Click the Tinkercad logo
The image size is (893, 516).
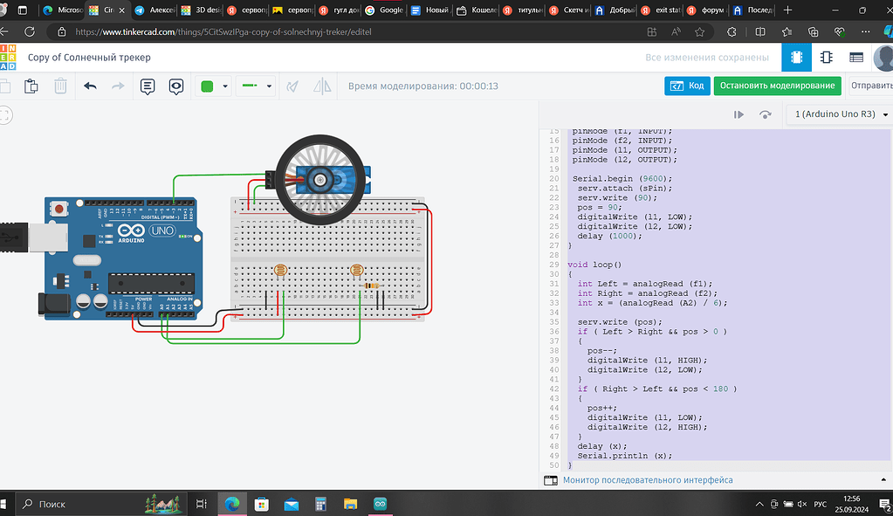coord(8,57)
